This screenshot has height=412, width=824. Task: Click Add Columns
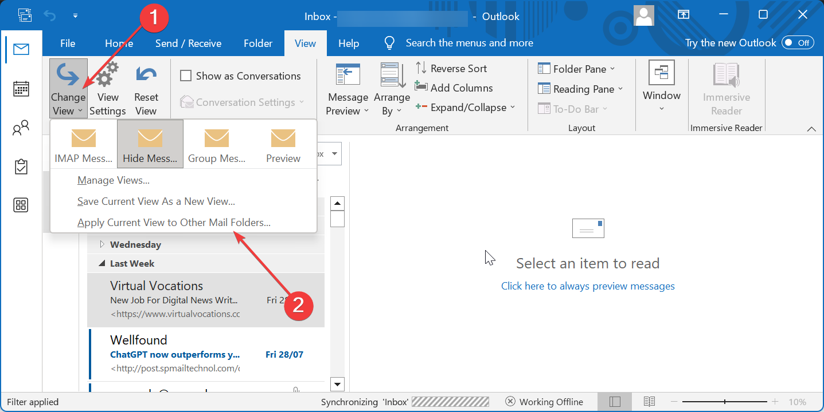[x=454, y=88]
